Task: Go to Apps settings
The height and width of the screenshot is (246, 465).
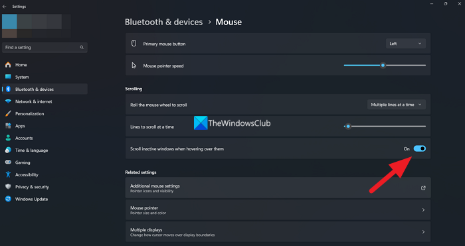Action: coord(45,126)
